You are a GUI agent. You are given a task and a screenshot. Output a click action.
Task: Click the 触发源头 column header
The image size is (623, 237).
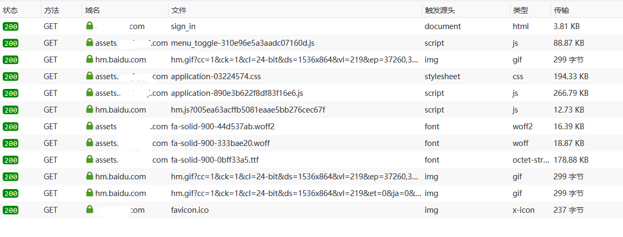pos(440,11)
